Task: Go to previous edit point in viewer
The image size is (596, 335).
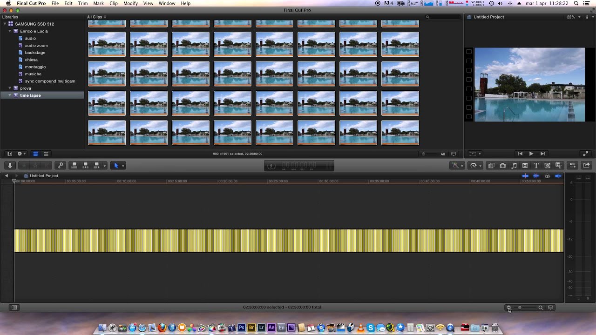Action: pyautogui.click(x=520, y=154)
